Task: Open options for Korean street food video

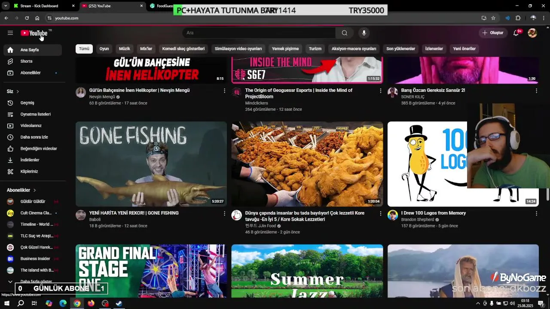Action: click(x=380, y=213)
